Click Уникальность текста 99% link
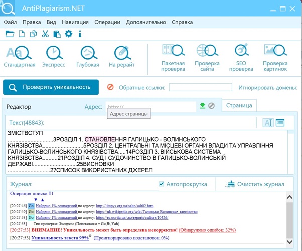The image size is (302, 251). 60,238
